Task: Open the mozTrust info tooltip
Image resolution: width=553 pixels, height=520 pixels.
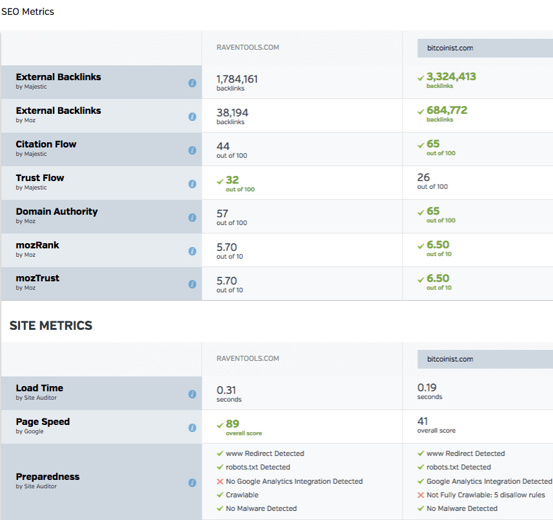Action: (x=192, y=283)
